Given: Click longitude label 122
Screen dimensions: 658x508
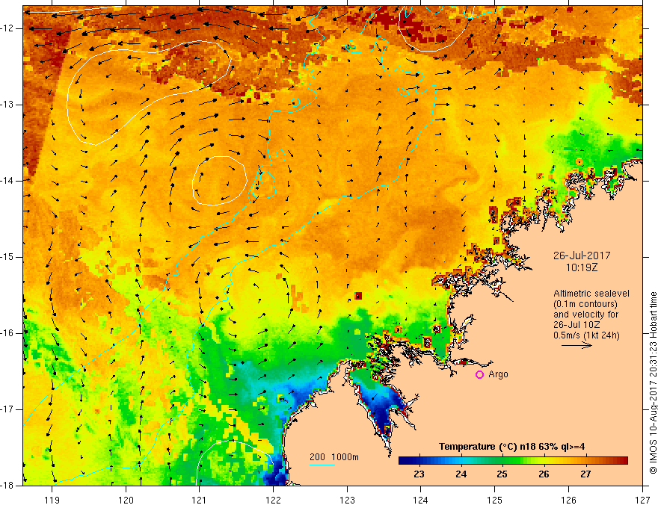Looking at the screenshot, I should click(273, 500).
